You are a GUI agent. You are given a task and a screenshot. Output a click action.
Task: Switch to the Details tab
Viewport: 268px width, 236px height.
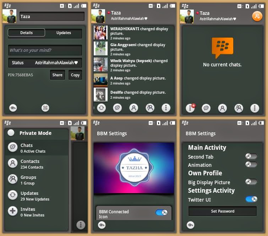coord(26,33)
